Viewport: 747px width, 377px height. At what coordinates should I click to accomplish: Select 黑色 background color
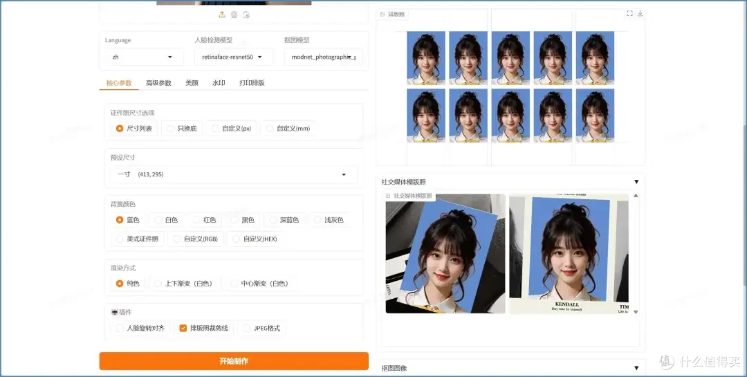pos(243,220)
